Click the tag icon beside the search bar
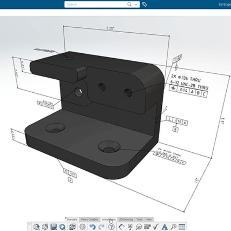 (145, 5)
